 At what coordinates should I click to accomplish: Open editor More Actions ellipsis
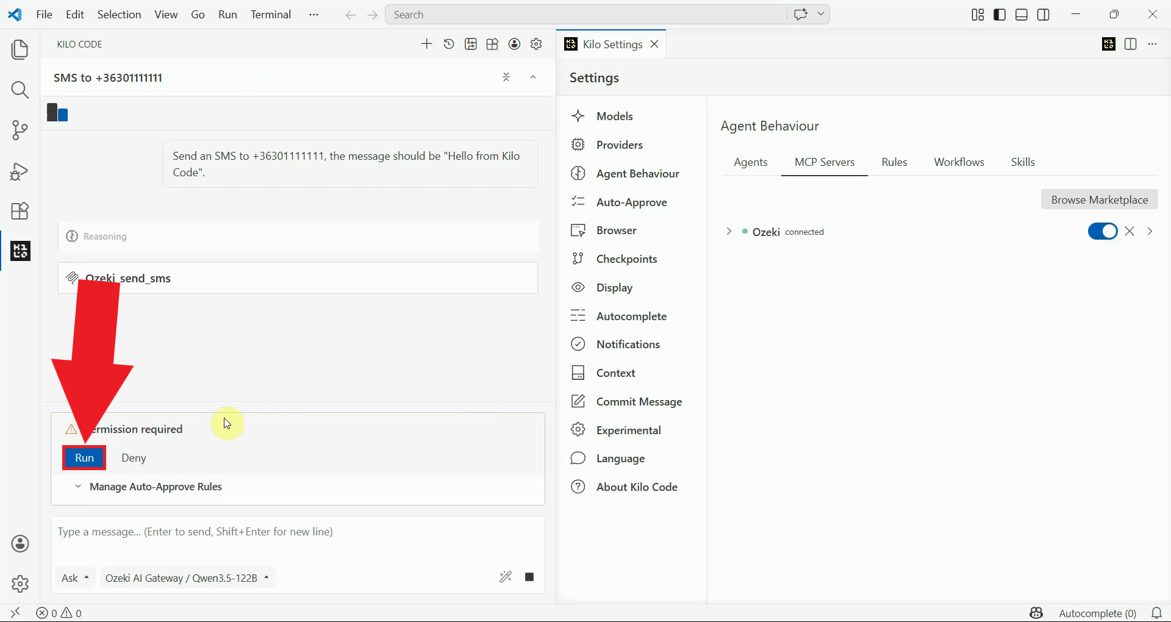click(x=1152, y=44)
